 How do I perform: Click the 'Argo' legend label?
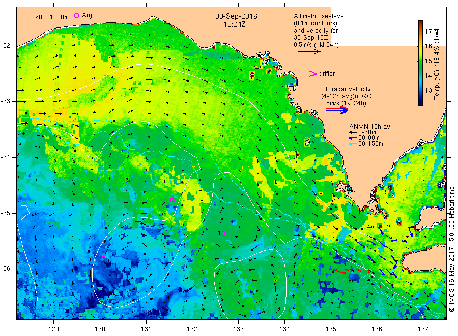[89, 15]
